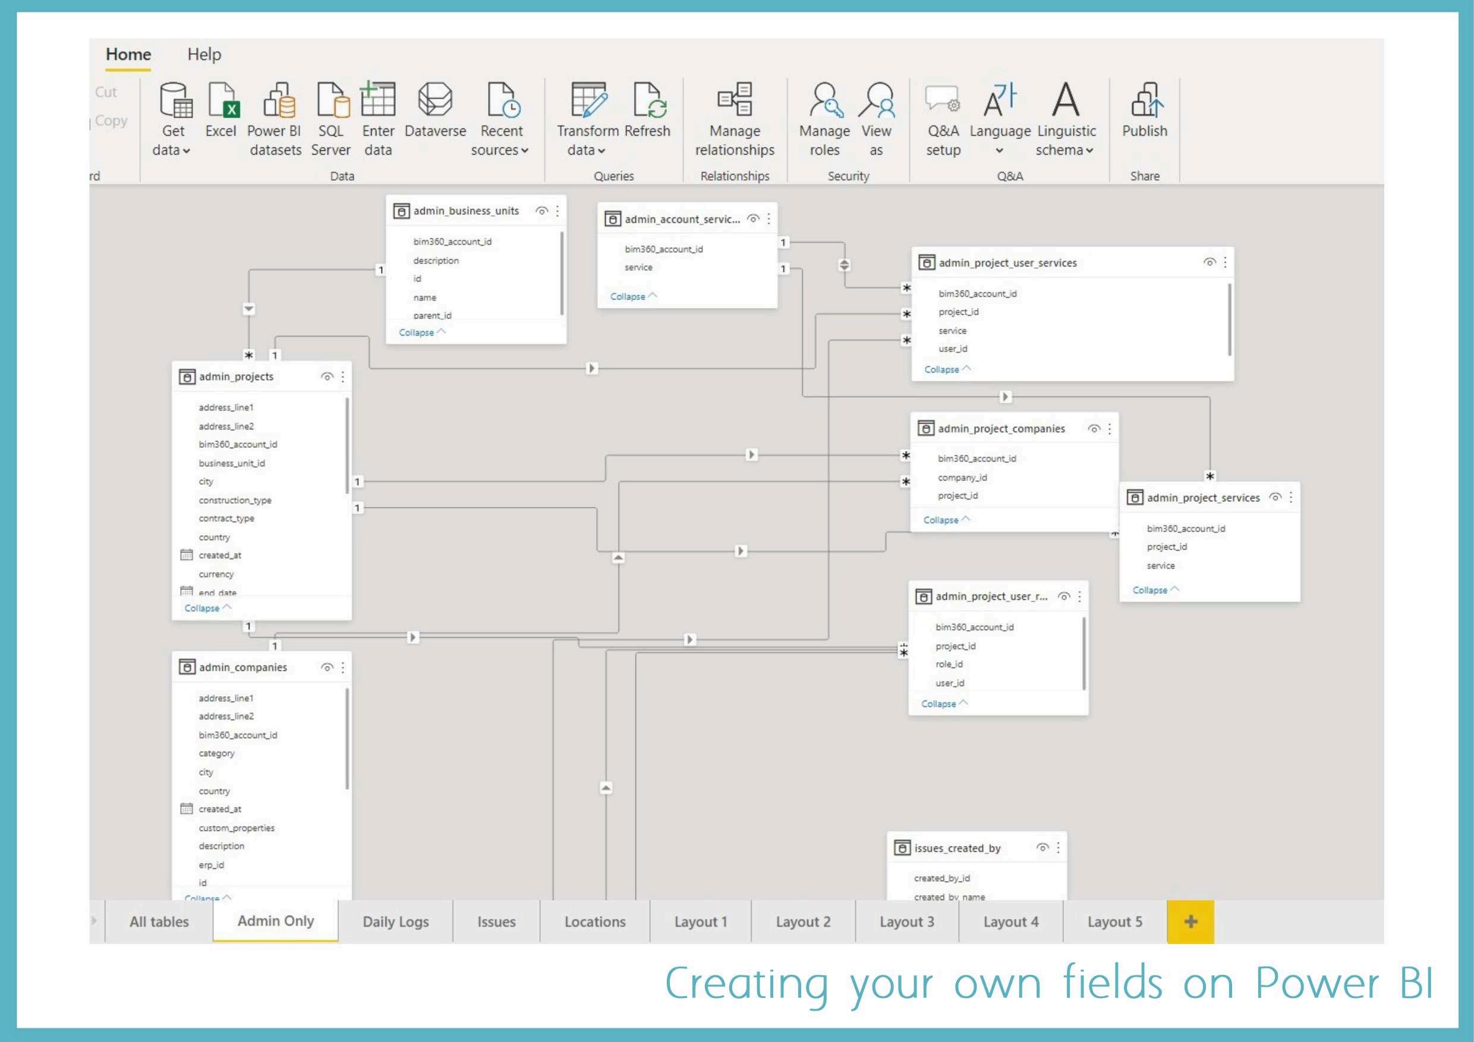Hide admin_business_units table via eye icon
1474x1042 pixels.
click(541, 211)
